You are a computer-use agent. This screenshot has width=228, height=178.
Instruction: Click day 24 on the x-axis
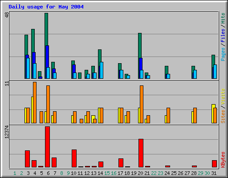point(167,173)
